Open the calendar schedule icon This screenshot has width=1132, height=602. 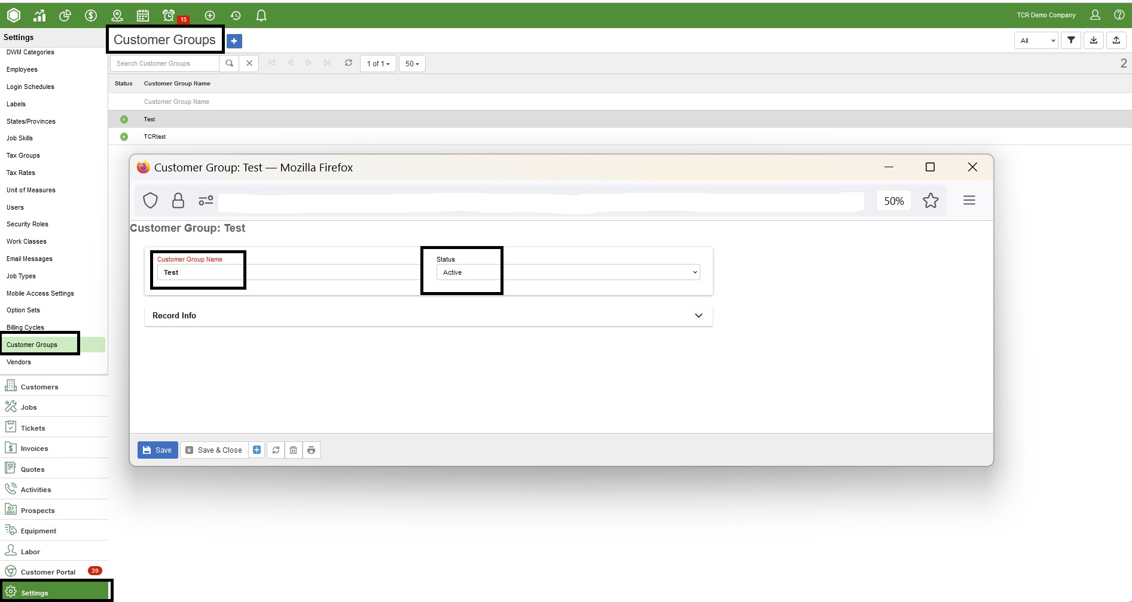[143, 16]
